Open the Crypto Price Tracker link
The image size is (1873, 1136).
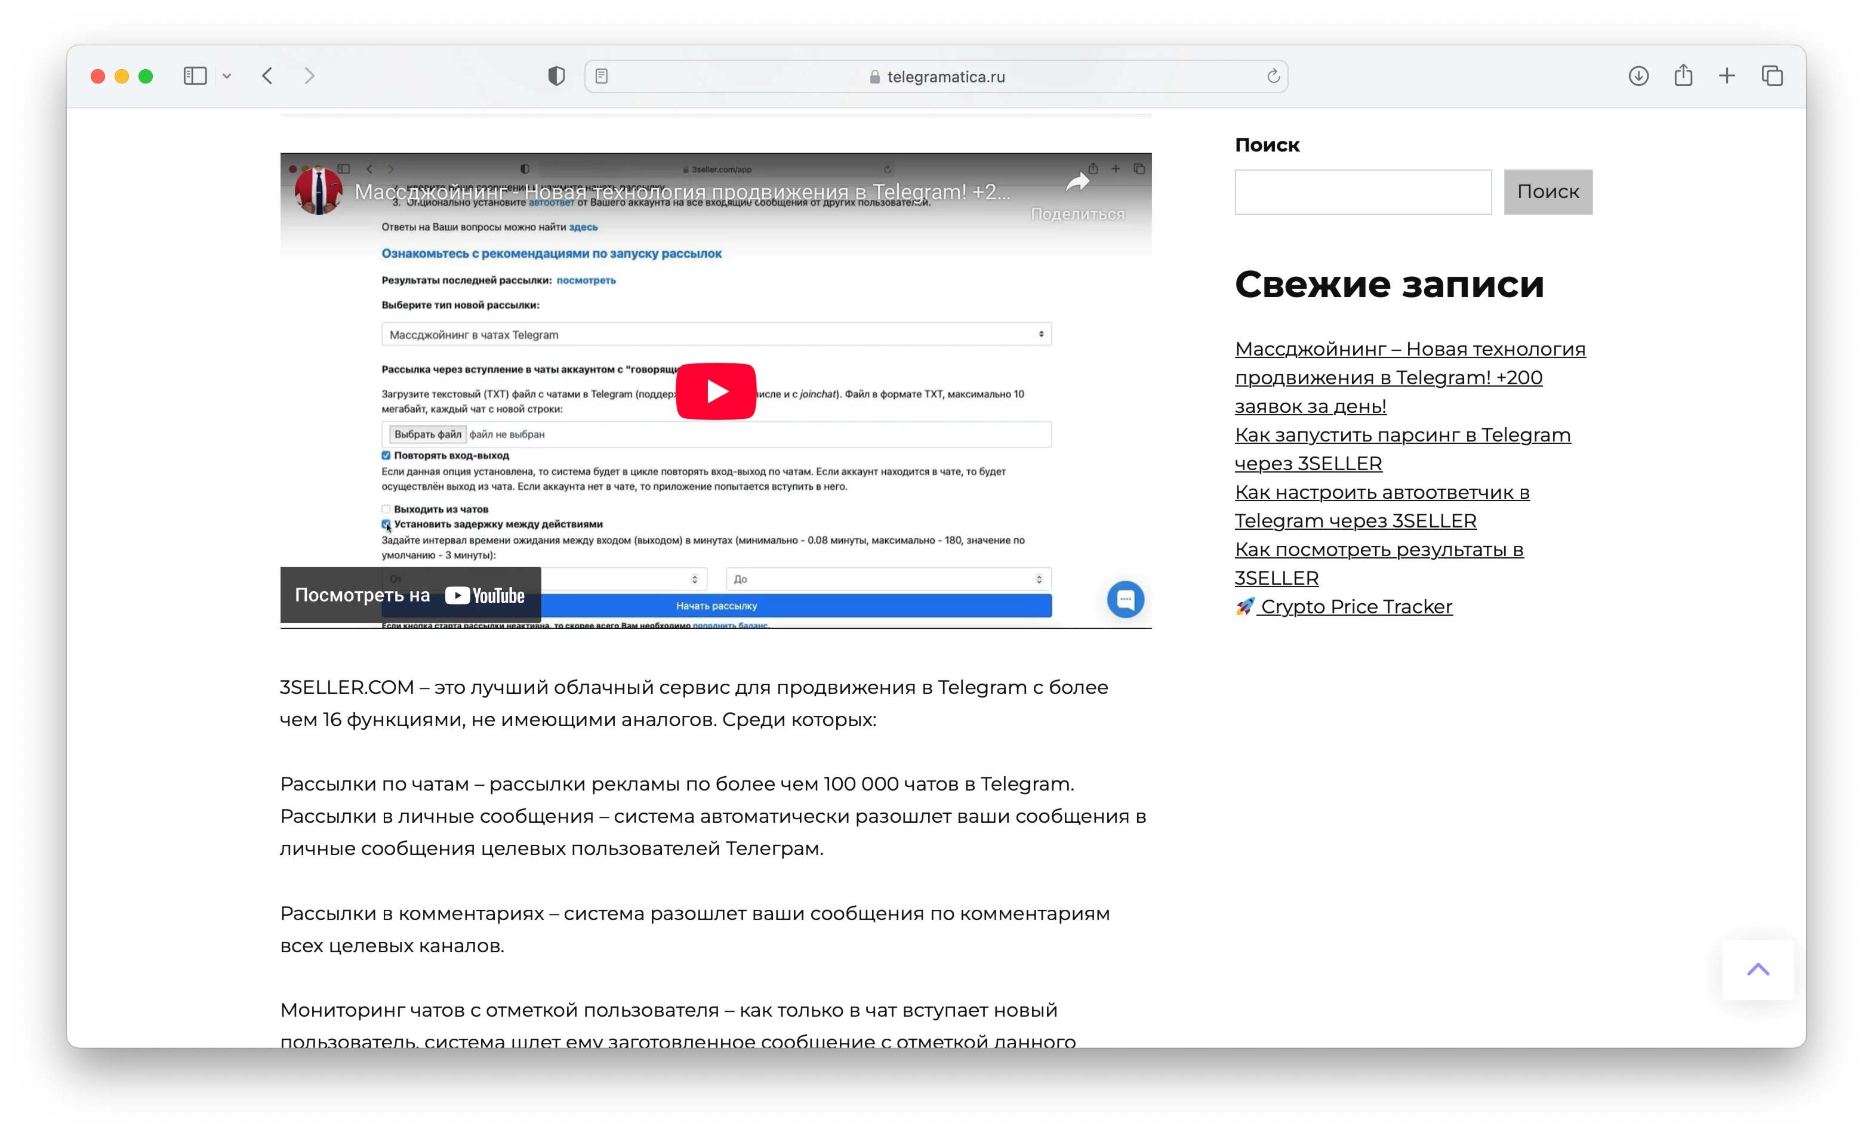click(x=1344, y=606)
